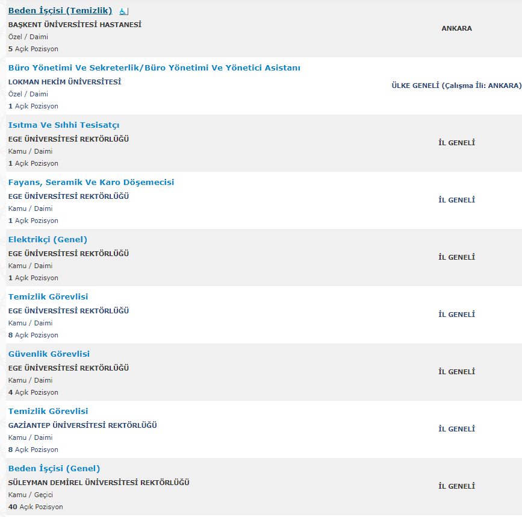Open Gaziantep Üniversitesi's Temizlik Görevlisi listing
The height and width of the screenshot is (517, 522).
coord(48,412)
